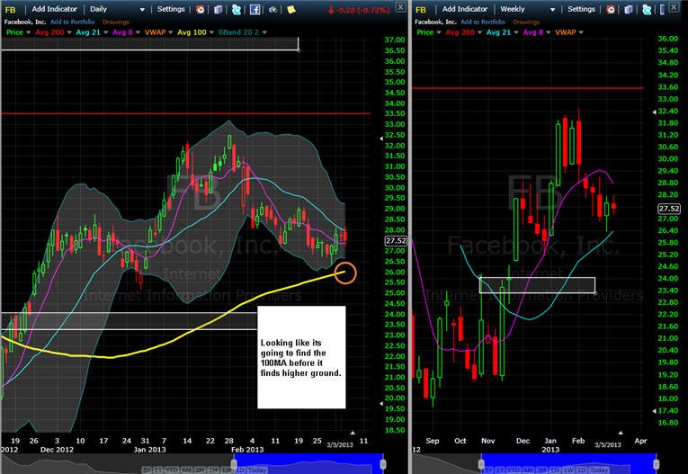The height and width of the screenshot is (474, 688).
Task: Click the alarm clock icon on Weekly chart
Action: pos(611,9)
